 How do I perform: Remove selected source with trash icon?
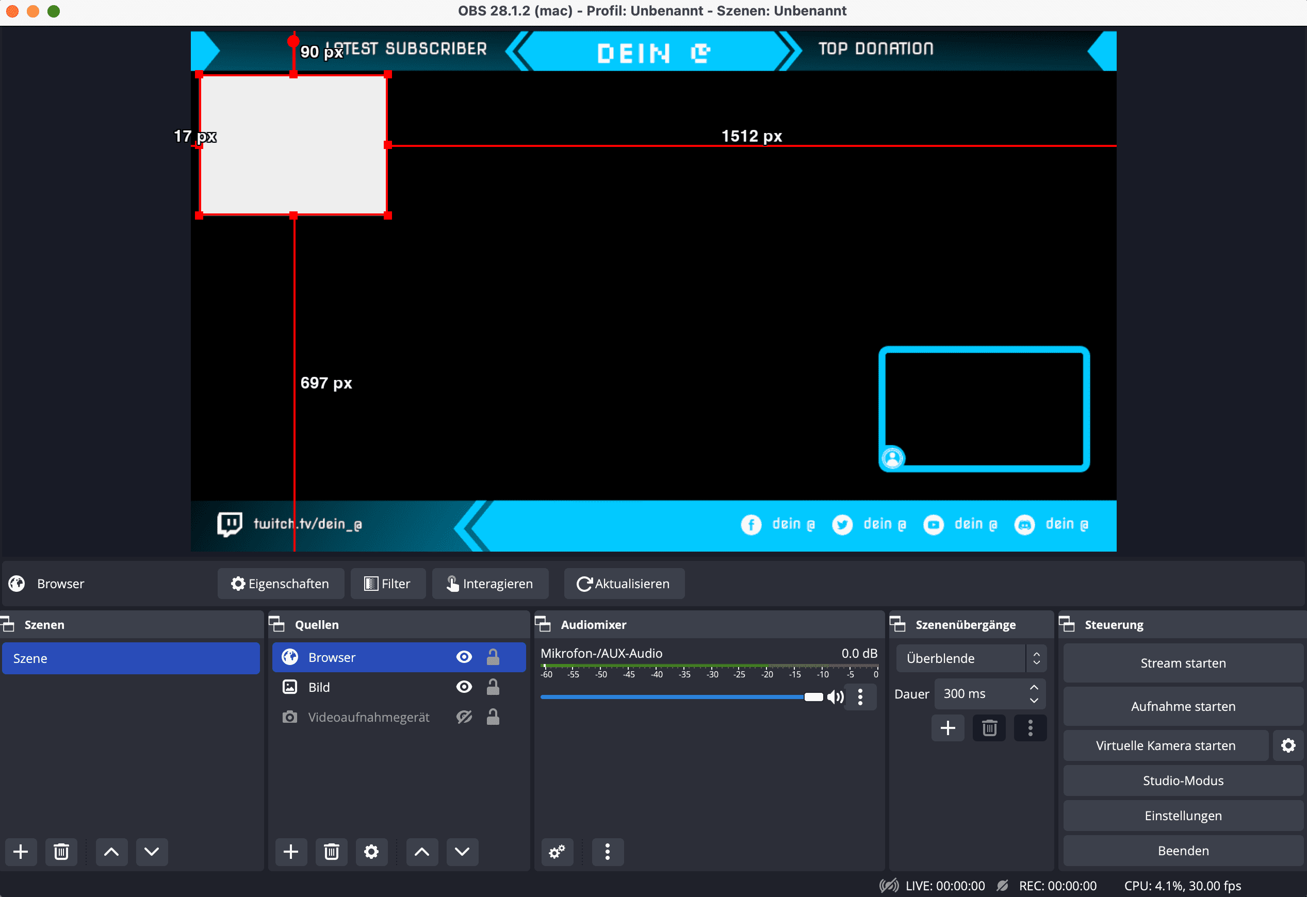pyautogui.click(x=331, y=852)
